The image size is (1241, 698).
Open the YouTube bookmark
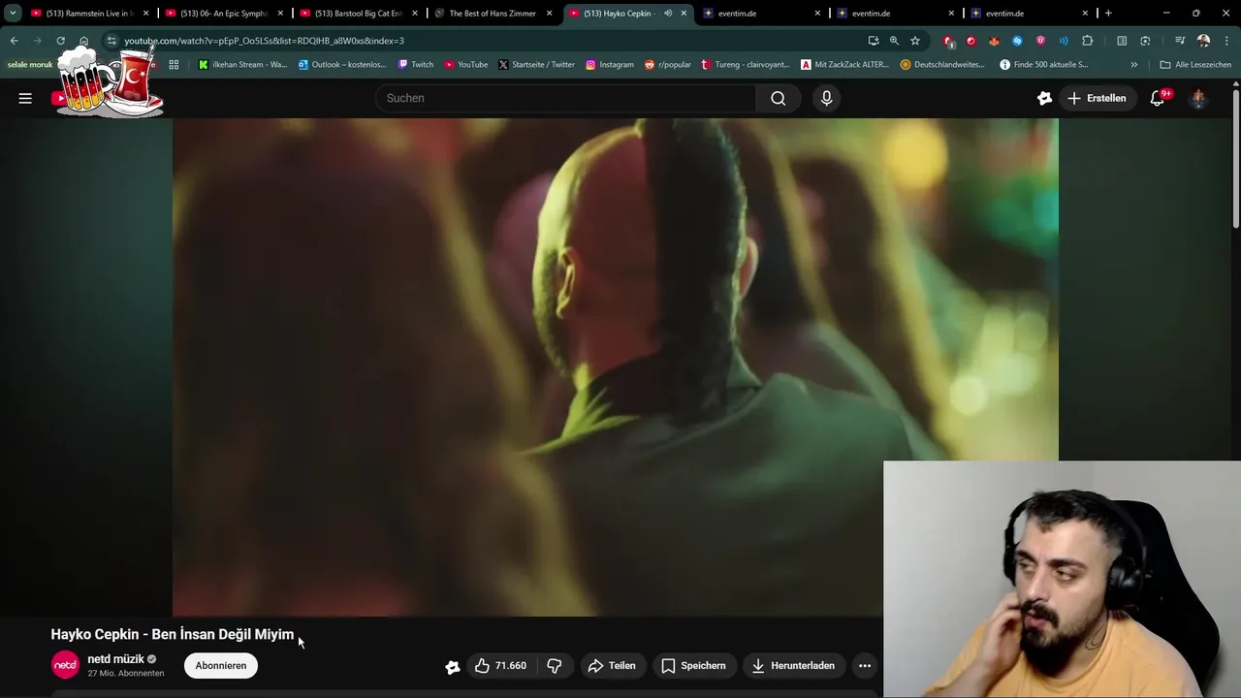pyautogui.click(x=466, y=65)
